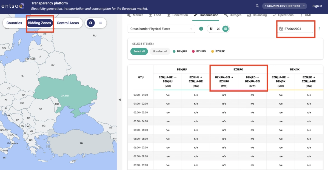Open the search magnifier icon

[x=257, y=6]
